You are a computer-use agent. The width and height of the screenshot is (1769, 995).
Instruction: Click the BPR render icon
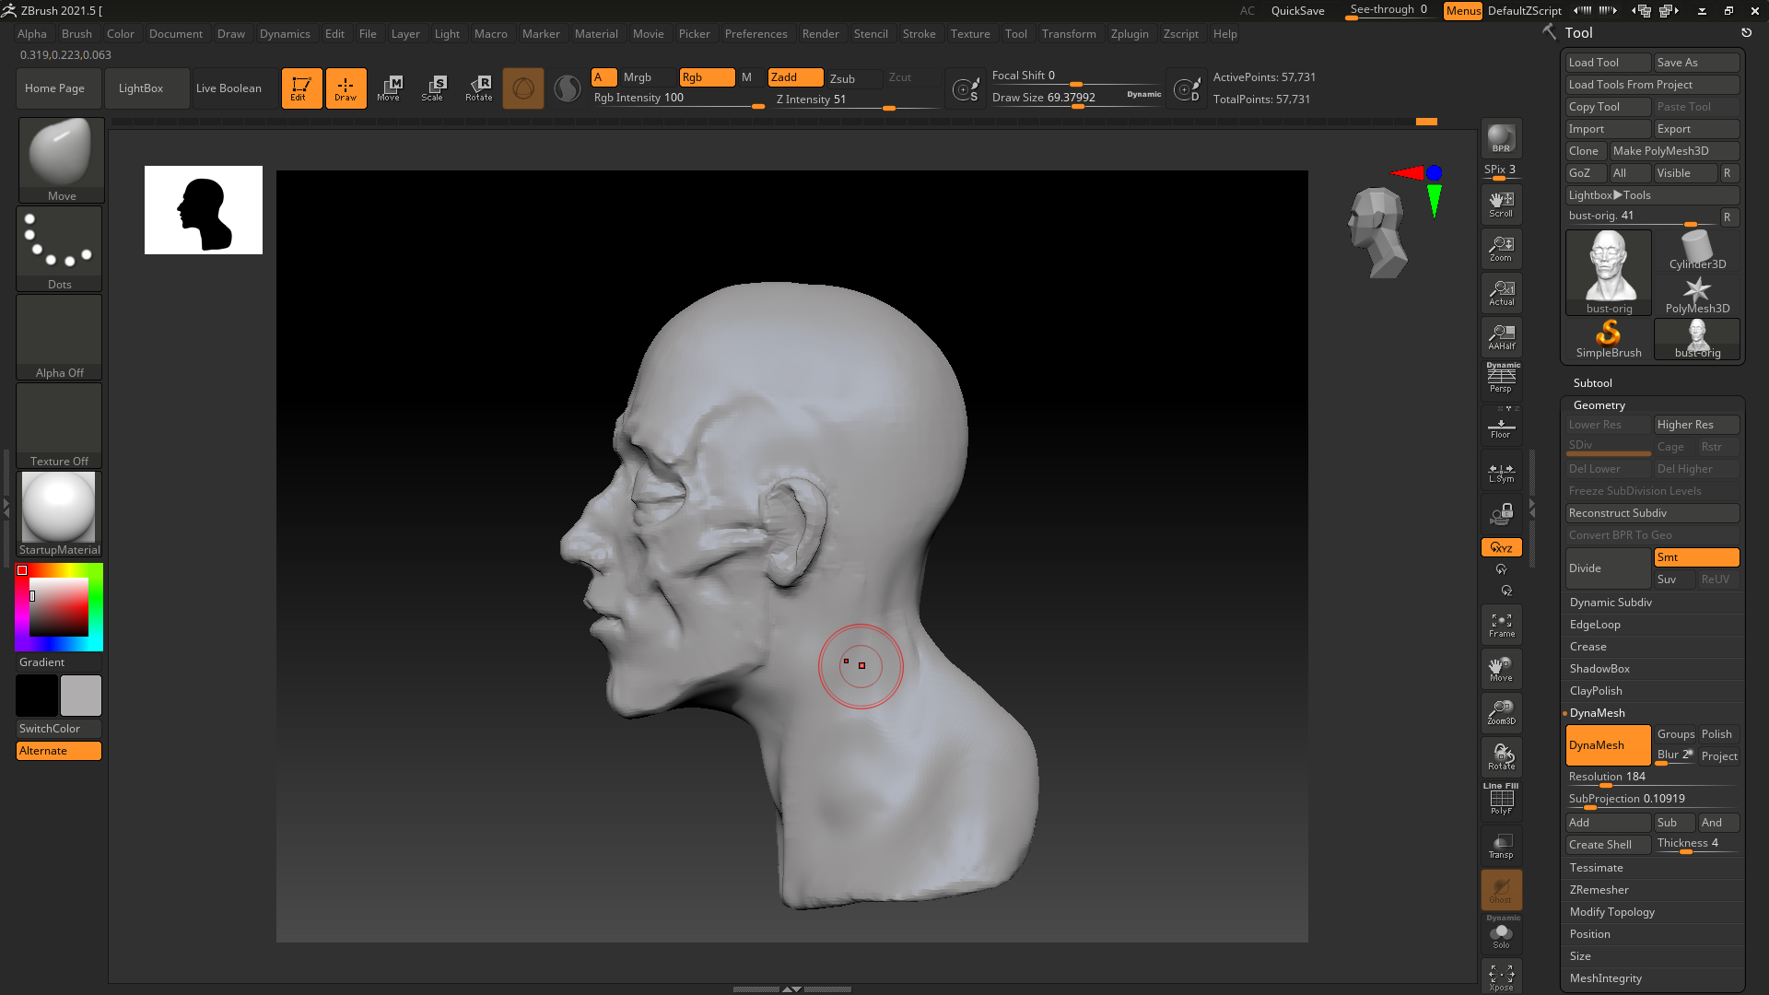click(x=1501, y=138)
